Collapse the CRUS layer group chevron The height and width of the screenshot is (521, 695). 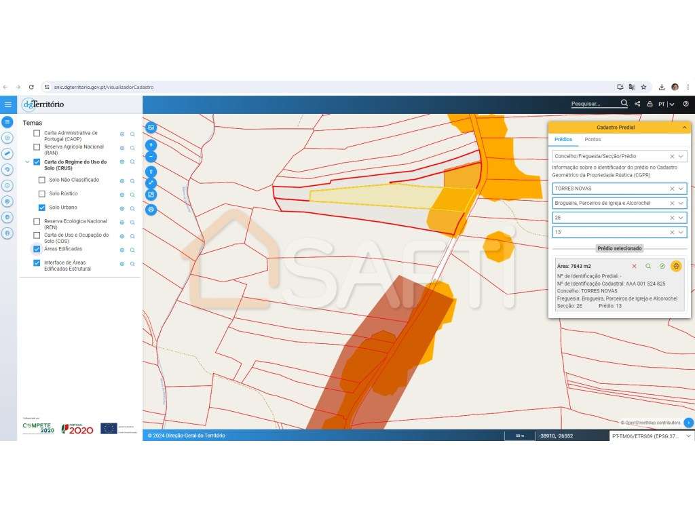pos(27,162)
